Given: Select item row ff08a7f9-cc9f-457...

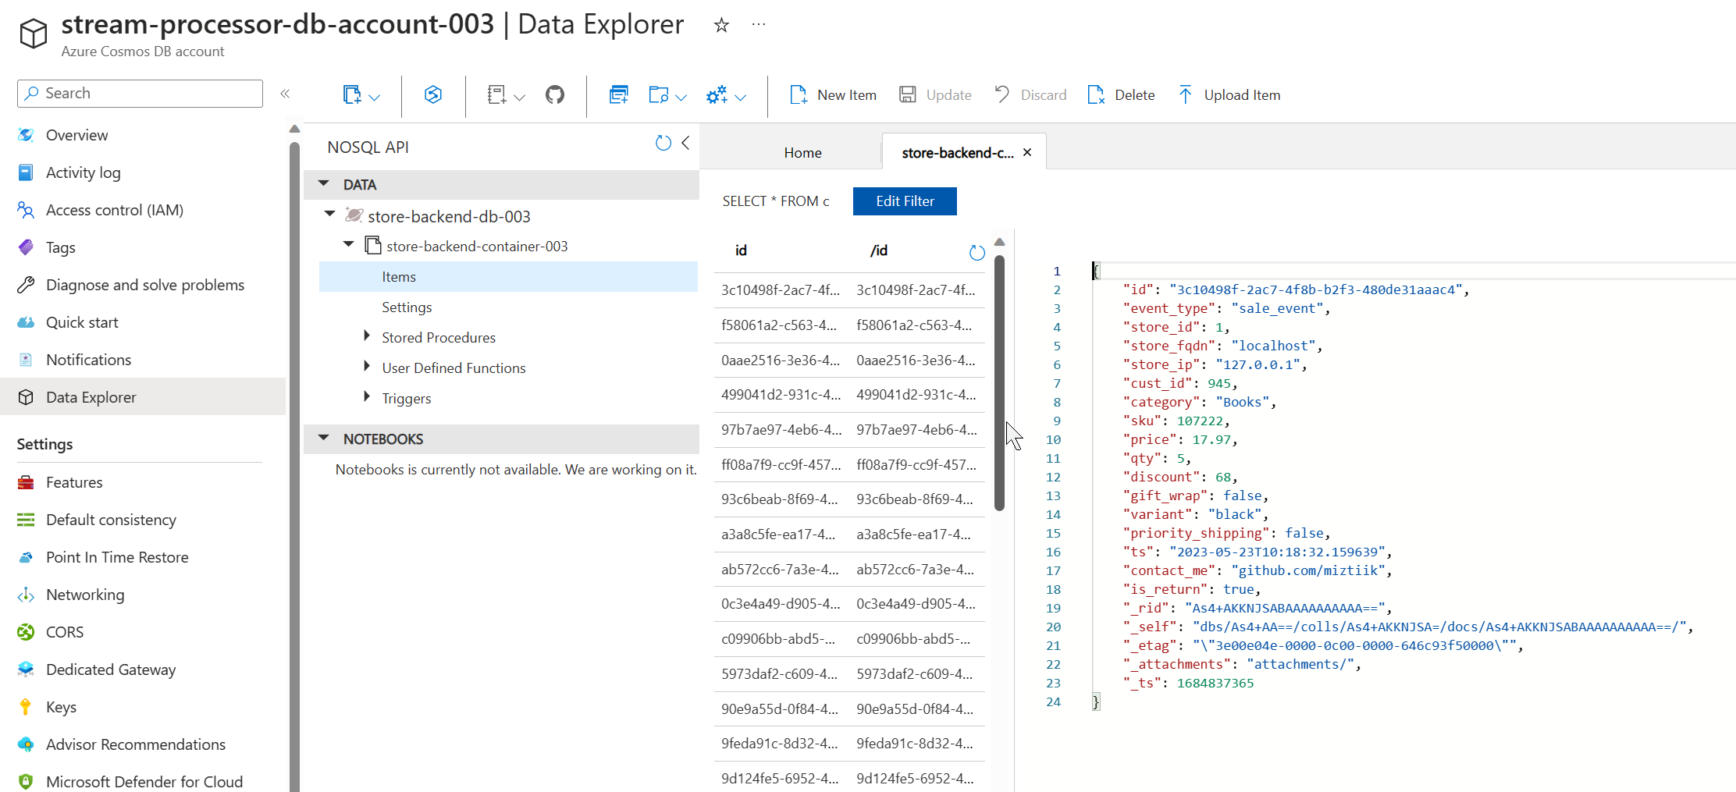Looking at the screenshot, I should click(849, 465).
